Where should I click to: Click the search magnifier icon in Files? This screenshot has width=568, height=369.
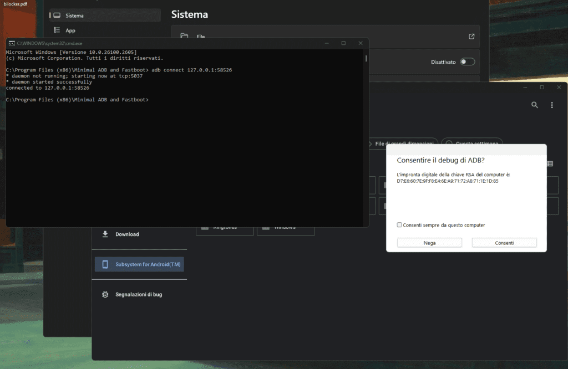[535, 105]
